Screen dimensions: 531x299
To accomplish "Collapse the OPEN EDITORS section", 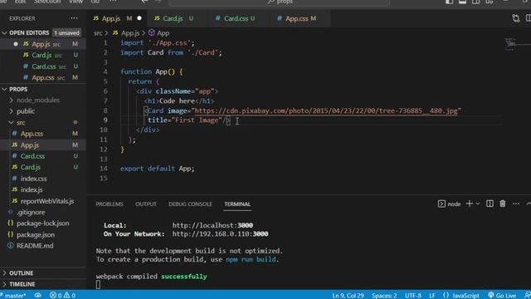I will [4, 33].
